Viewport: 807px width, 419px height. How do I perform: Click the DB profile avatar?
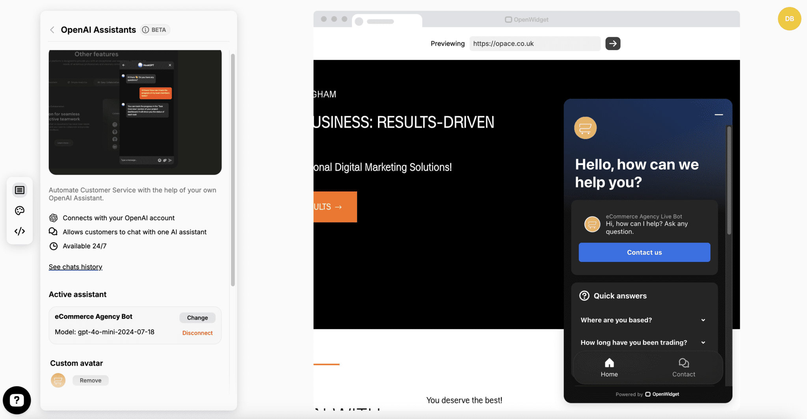789,19
